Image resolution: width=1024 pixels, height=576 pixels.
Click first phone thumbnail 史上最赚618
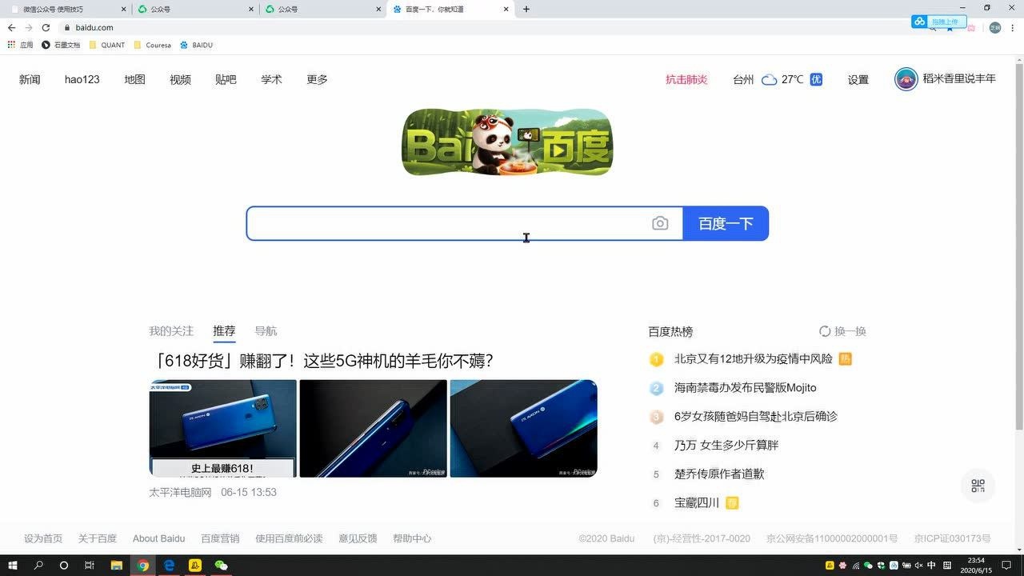[x=222, y=429]
